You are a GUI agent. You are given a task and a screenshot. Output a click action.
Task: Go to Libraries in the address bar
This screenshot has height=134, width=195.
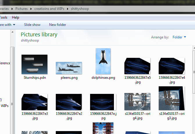4,9
